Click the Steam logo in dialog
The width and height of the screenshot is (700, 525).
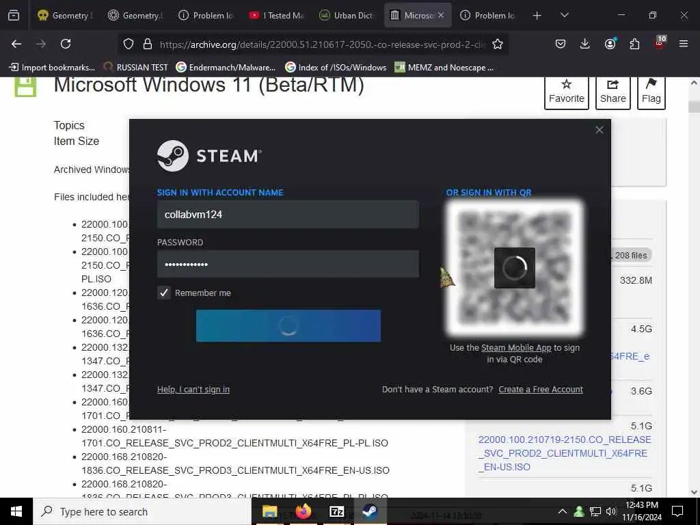[209, 156]
